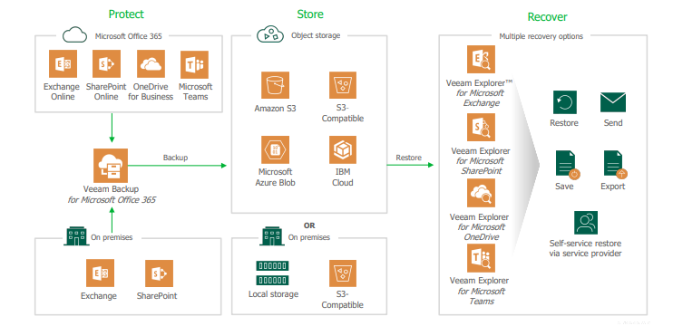Click the Microsoft Office 365 cloud icon
The height and width of the screenshot is (326, 673).
(x=75, y=35)
